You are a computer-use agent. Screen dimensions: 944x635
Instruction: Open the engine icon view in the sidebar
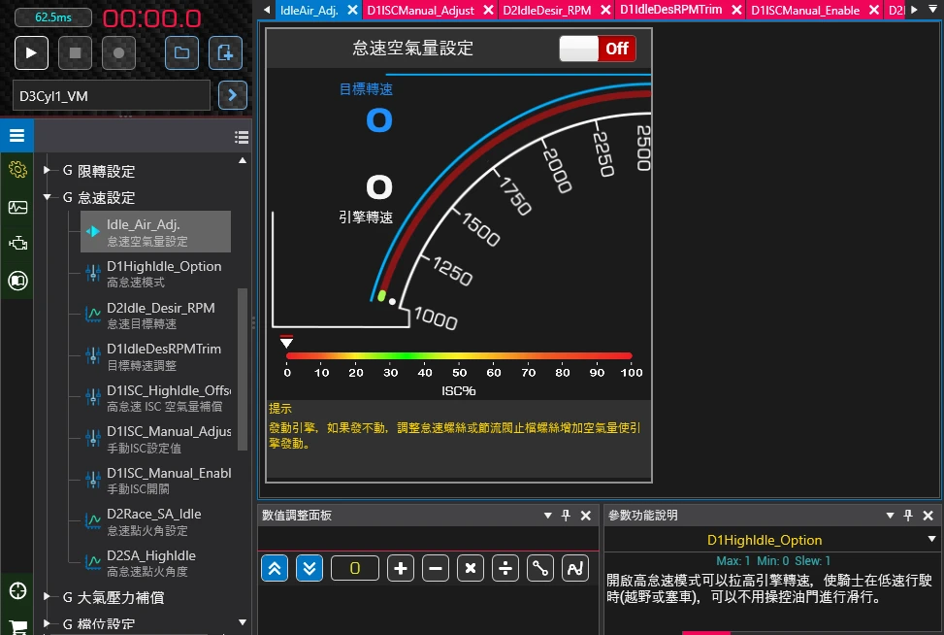(17, 244)
